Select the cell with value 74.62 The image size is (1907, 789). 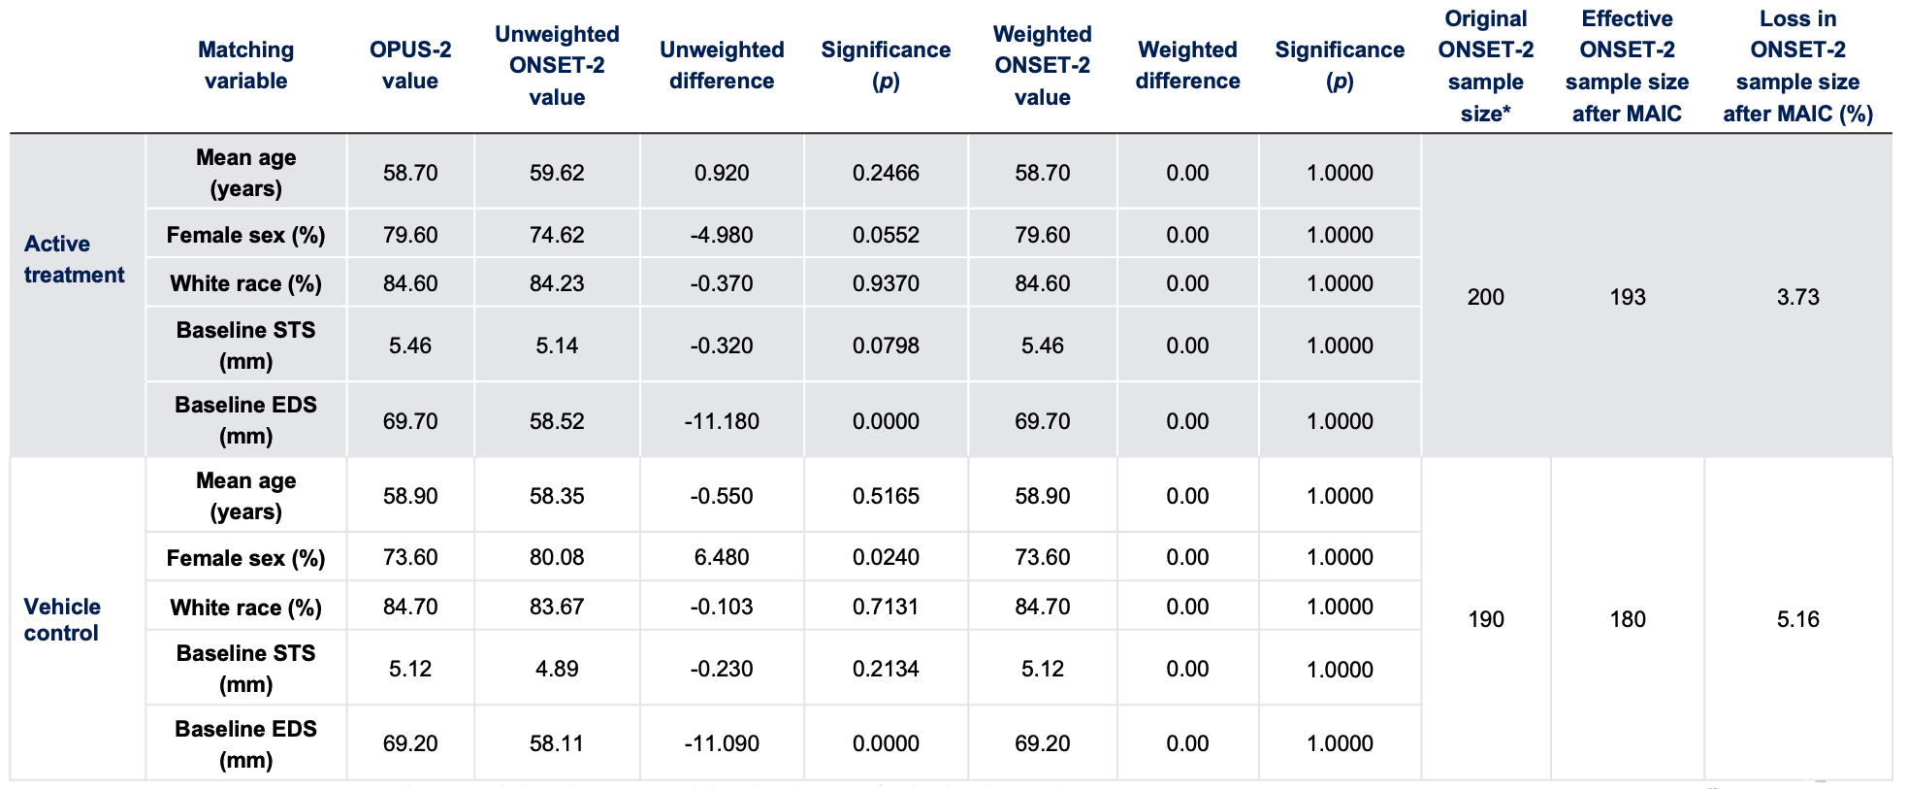[x=557, y=235]
